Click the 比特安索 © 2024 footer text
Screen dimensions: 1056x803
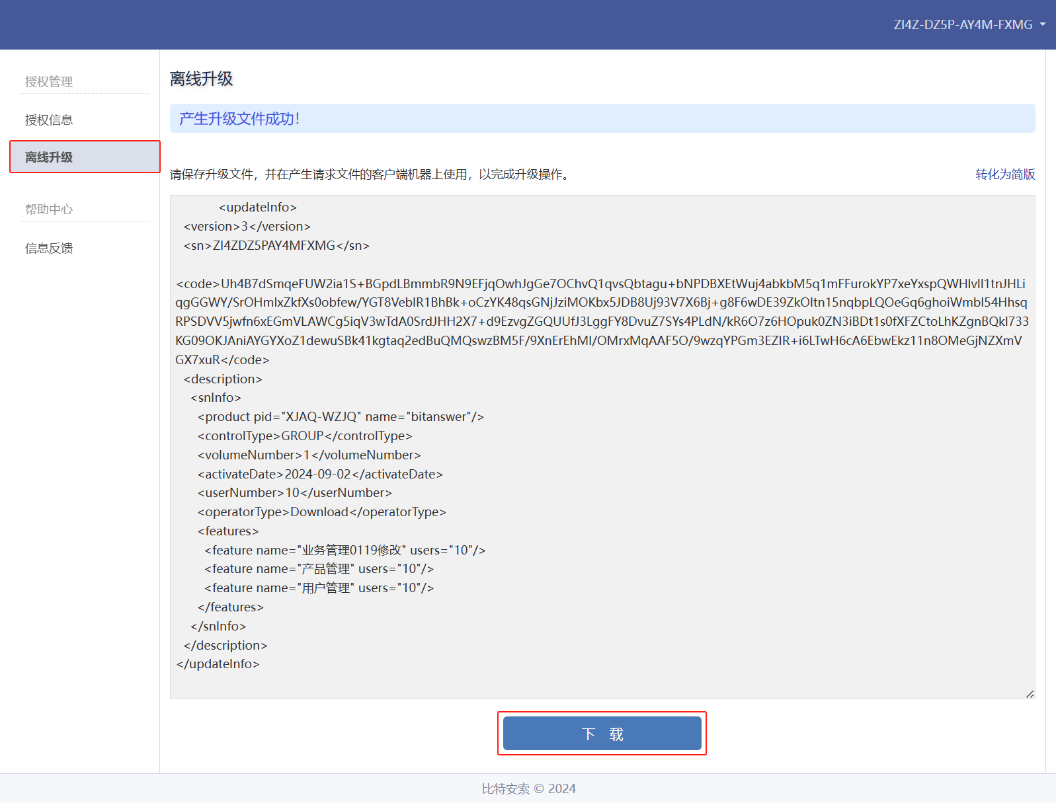pyautogui.click(x=528, y=788)
